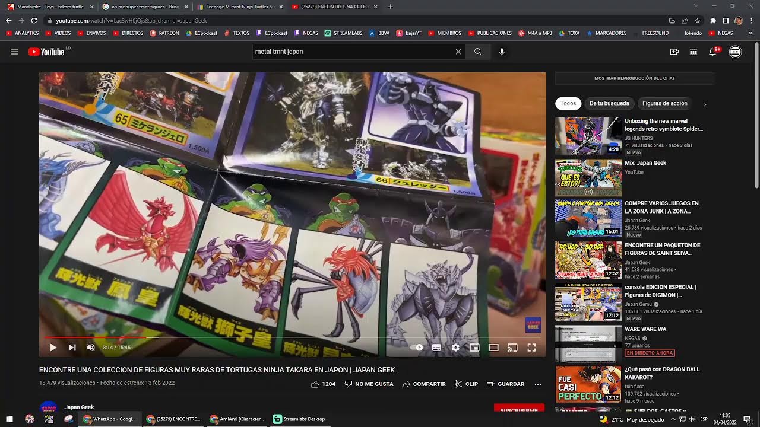The width and height of the screenshot is (760, 427).
Task: Open the M4A a MP3 bookmark
Action: tap(535, 33)
